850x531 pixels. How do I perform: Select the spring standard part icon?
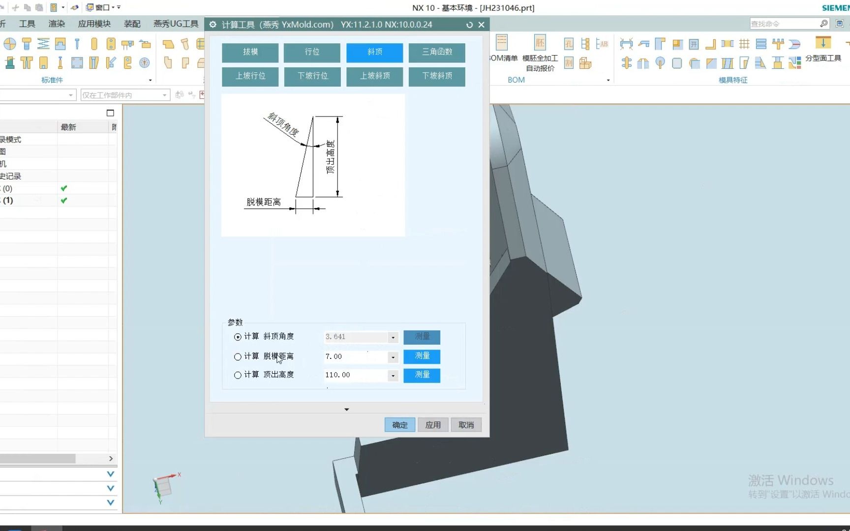(x=44, y=43)
